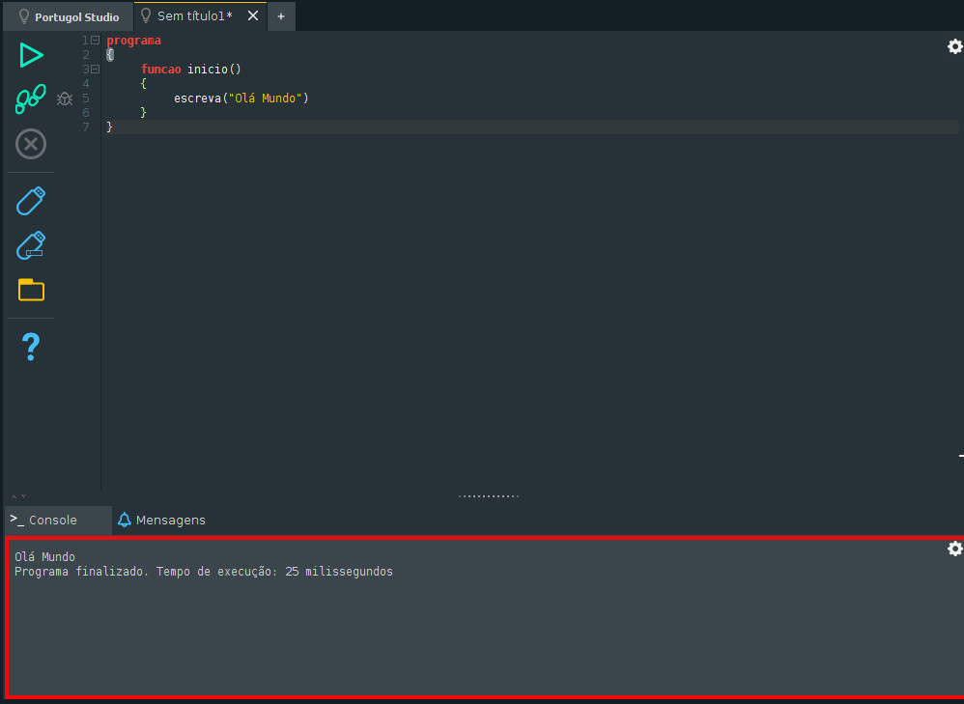Click the "Olá Mundo" string in code
964x704 pixels.
click(x=265, y=98)
